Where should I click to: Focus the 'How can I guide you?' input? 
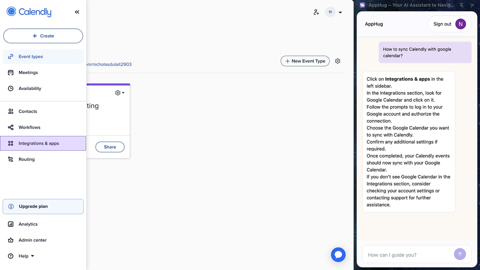[x=409, y=255]
